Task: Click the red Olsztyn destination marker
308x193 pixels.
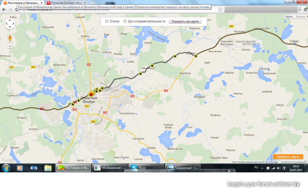Action: (x=91, y=94)
